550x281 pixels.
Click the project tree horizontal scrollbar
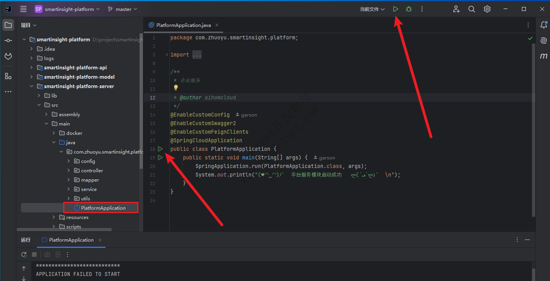pos(64,230)
